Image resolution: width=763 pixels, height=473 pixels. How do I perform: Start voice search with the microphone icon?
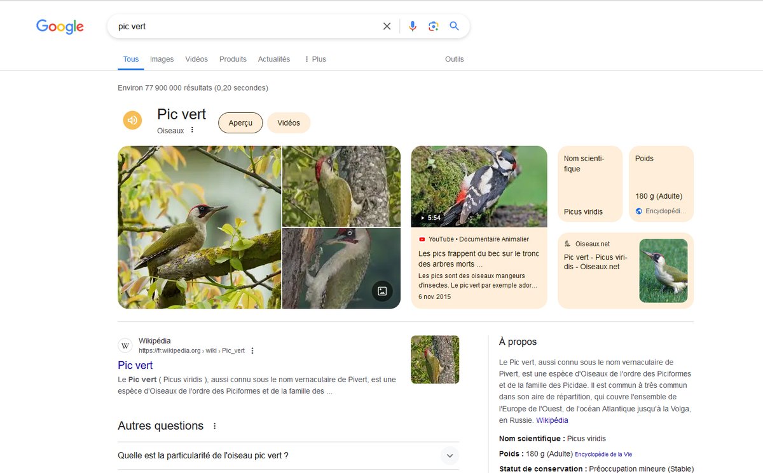click(x=411, y=26)
